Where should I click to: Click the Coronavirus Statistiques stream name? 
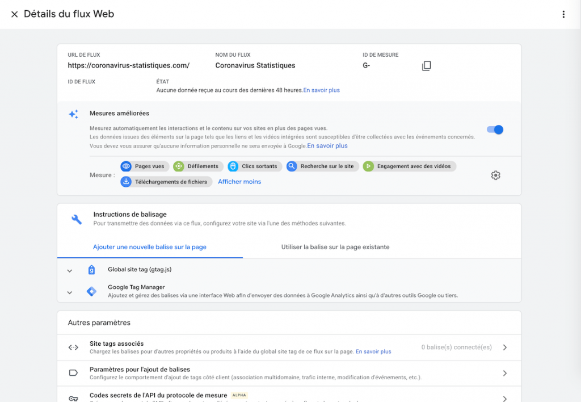pos(255,65)
